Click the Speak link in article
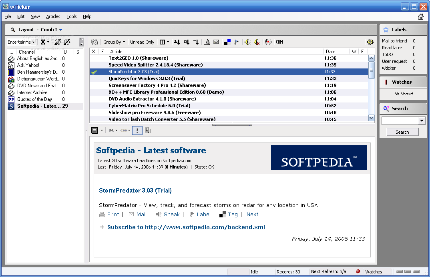Image resolution: width=430 pixels, height=277 pixels. [171, 215]
